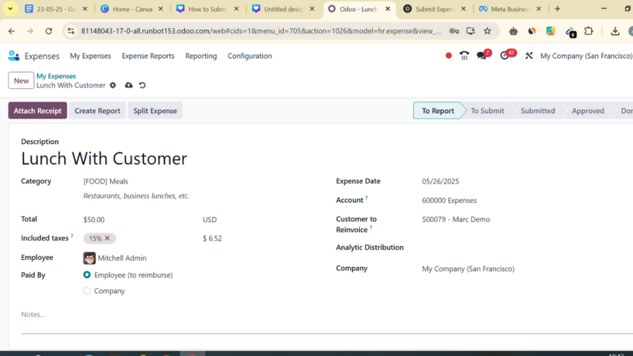Select the Company paid-by radio option

coord(87,290)
